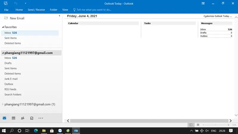Screen dimensions: 238x134
Task: Switch to Reading view in status bar
Action: coord(198,125)
